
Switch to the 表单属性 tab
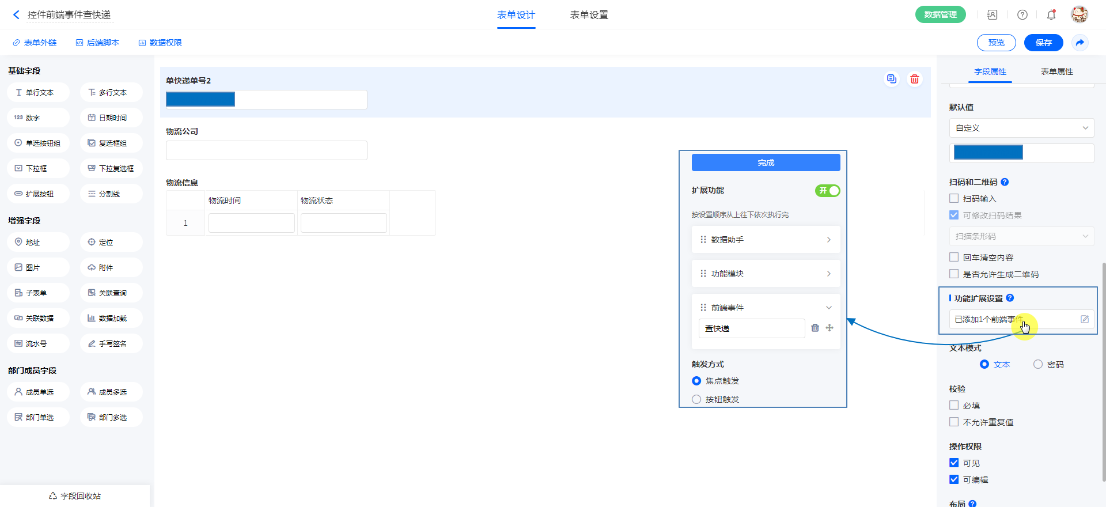[1056, 71]
